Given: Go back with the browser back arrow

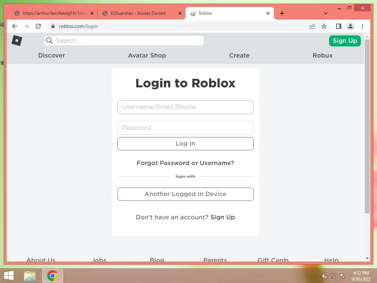Looking at the screenshot, I should pos(15,26).
